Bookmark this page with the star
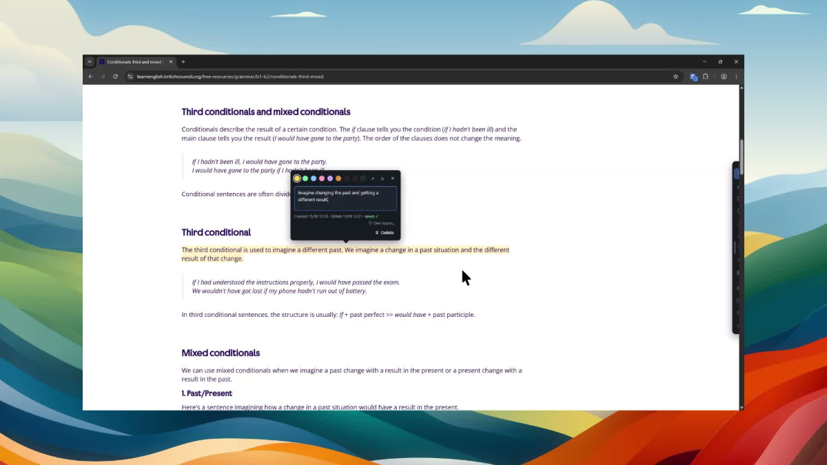 675,76
